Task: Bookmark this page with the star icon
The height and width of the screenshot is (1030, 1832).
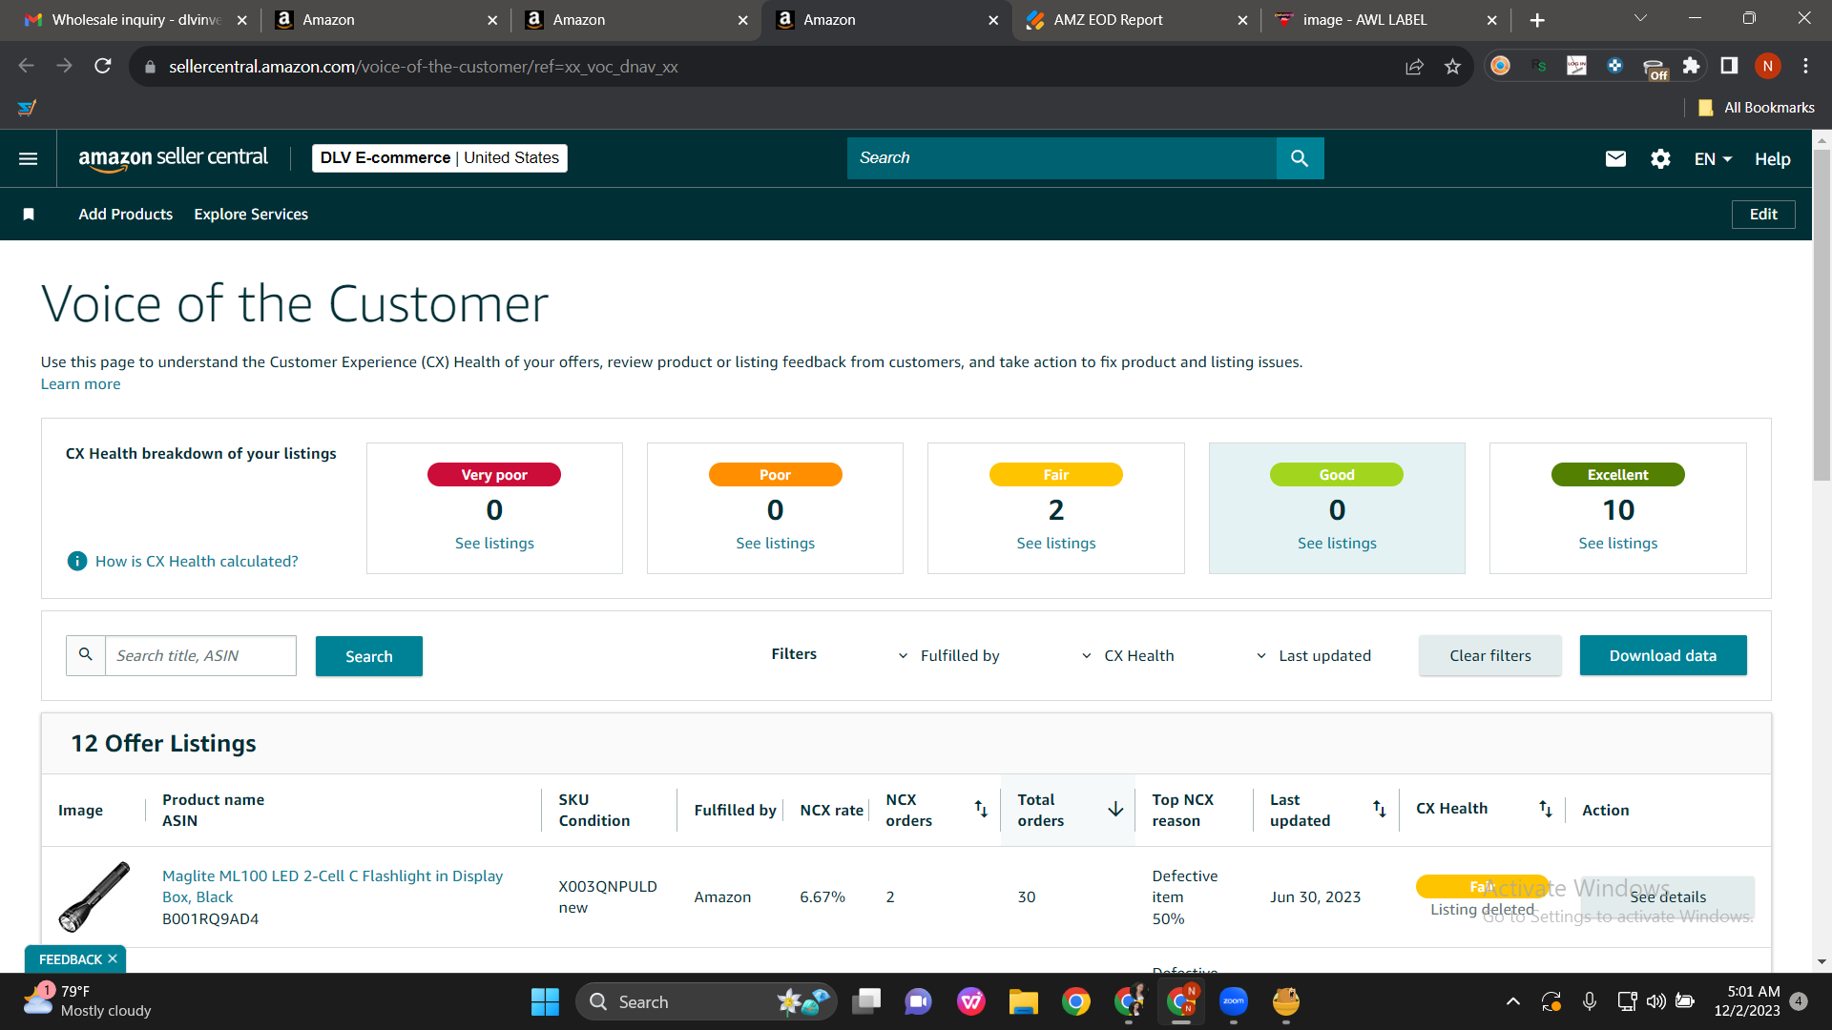Action: [x=1452, y=66]
